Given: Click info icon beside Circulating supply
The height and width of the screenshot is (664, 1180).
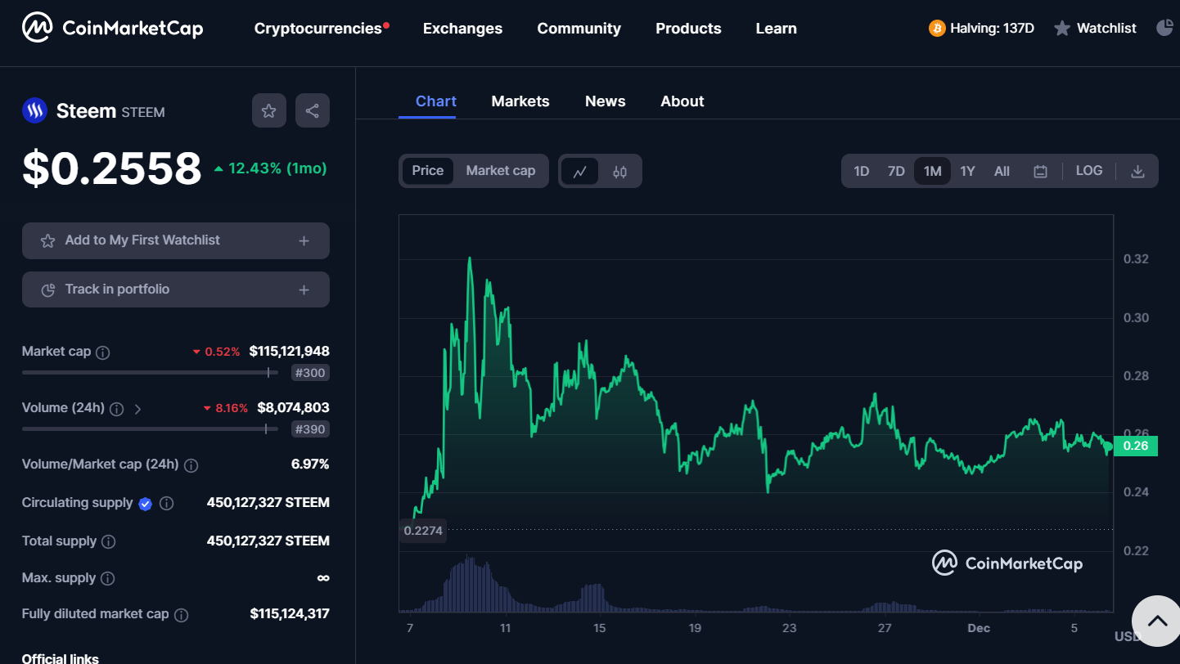Looking at the screenshot, I should click(x=166, y=504).
